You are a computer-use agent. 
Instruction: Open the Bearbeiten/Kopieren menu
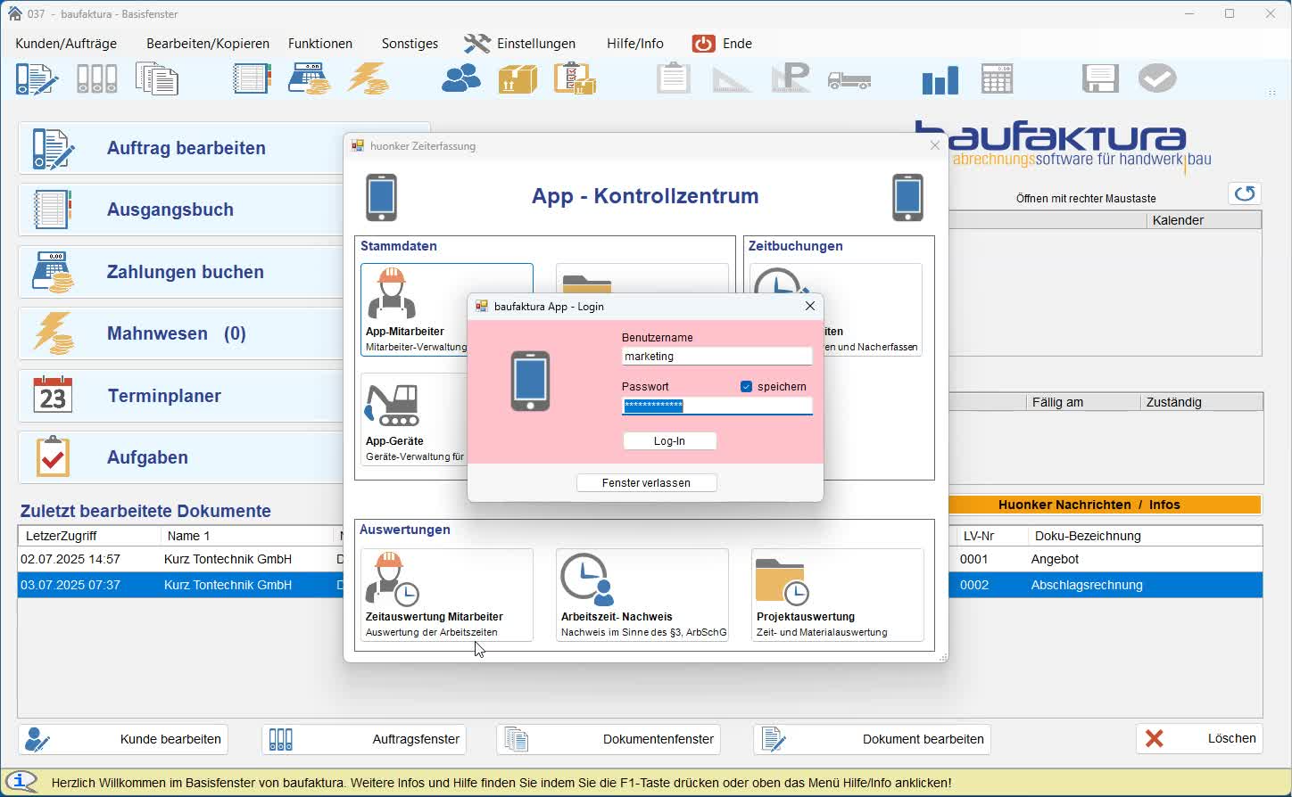(208, 43)
